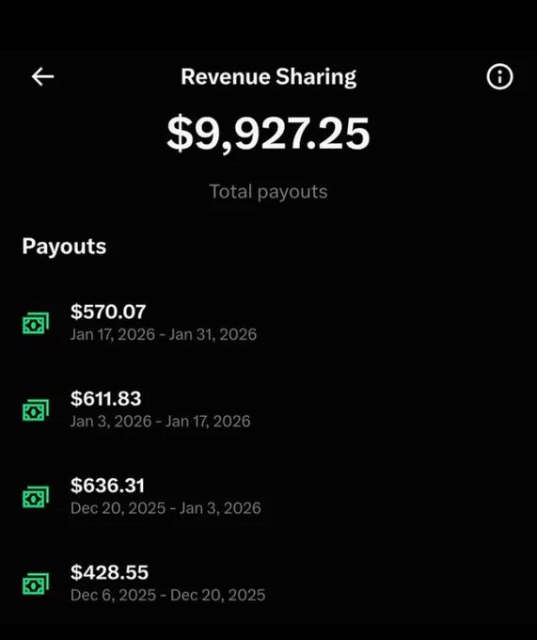
Task: Tap the cash icon beside $636.31
Action: (36, 497)
